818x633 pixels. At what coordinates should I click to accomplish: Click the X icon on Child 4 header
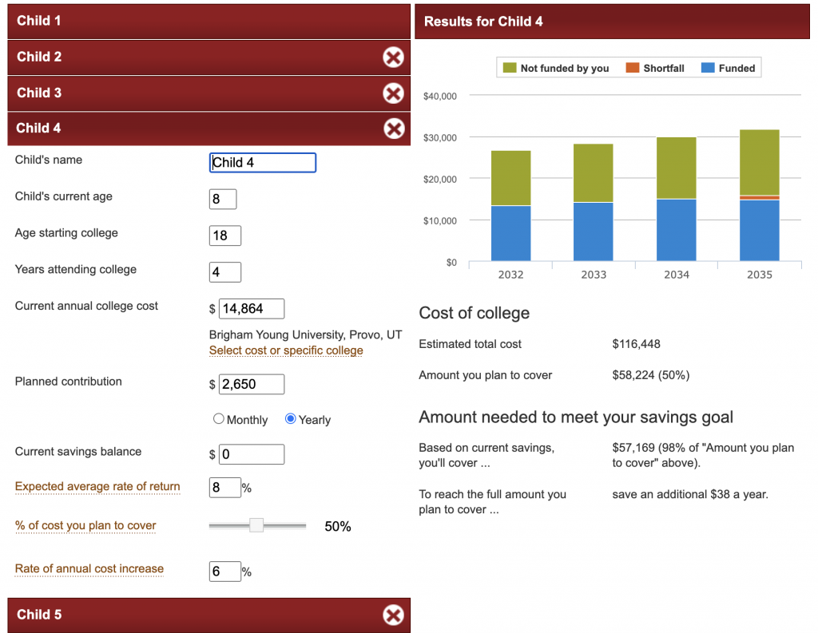point(393,129)
